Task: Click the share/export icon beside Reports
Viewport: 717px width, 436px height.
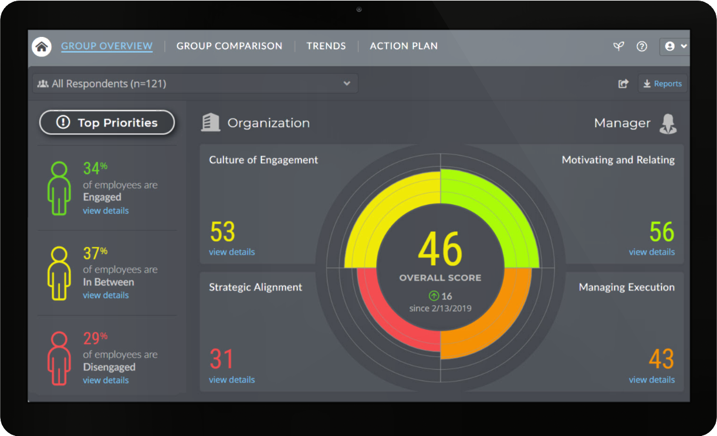Action: click(x=623, y=83)
